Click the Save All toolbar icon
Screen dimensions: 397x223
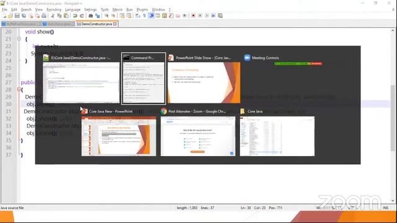pyautogui.click(x=24, y=15)
